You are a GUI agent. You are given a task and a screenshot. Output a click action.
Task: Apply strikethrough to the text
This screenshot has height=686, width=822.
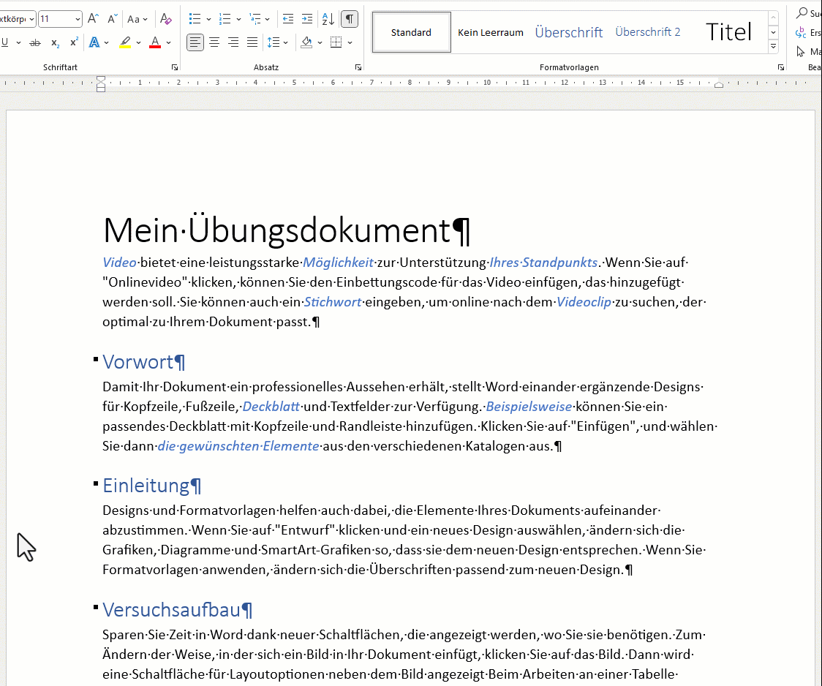[x=34, y=43]
